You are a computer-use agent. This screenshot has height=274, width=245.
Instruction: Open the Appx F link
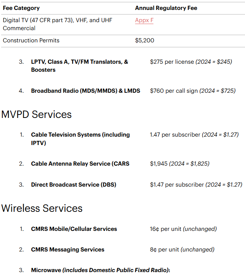[144, 20]
